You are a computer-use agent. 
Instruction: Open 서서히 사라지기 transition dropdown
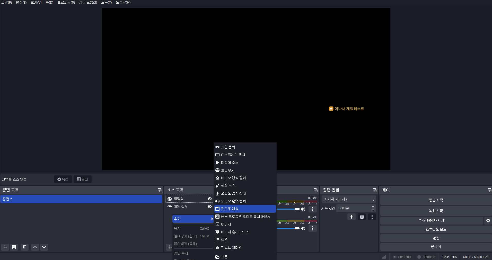349,199
